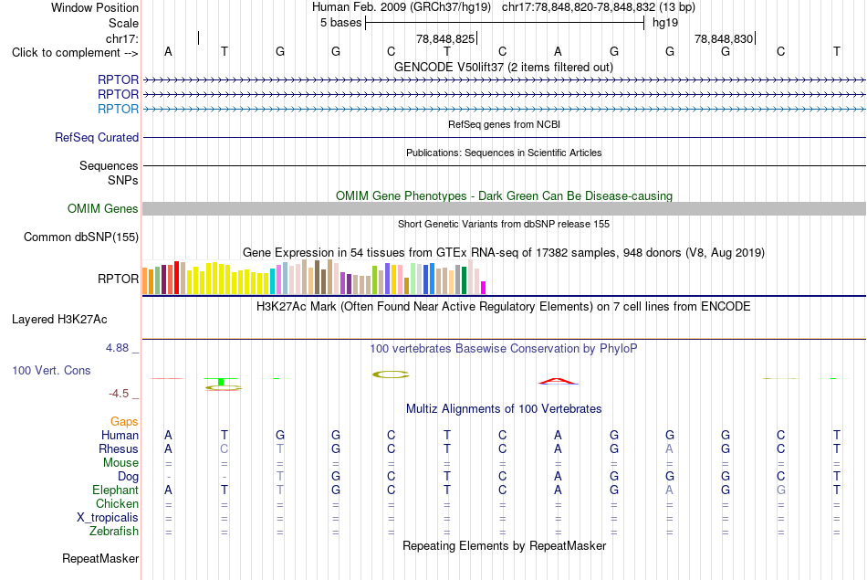
Task: Click the Window Position label
Action: click(x=95, y=7)
